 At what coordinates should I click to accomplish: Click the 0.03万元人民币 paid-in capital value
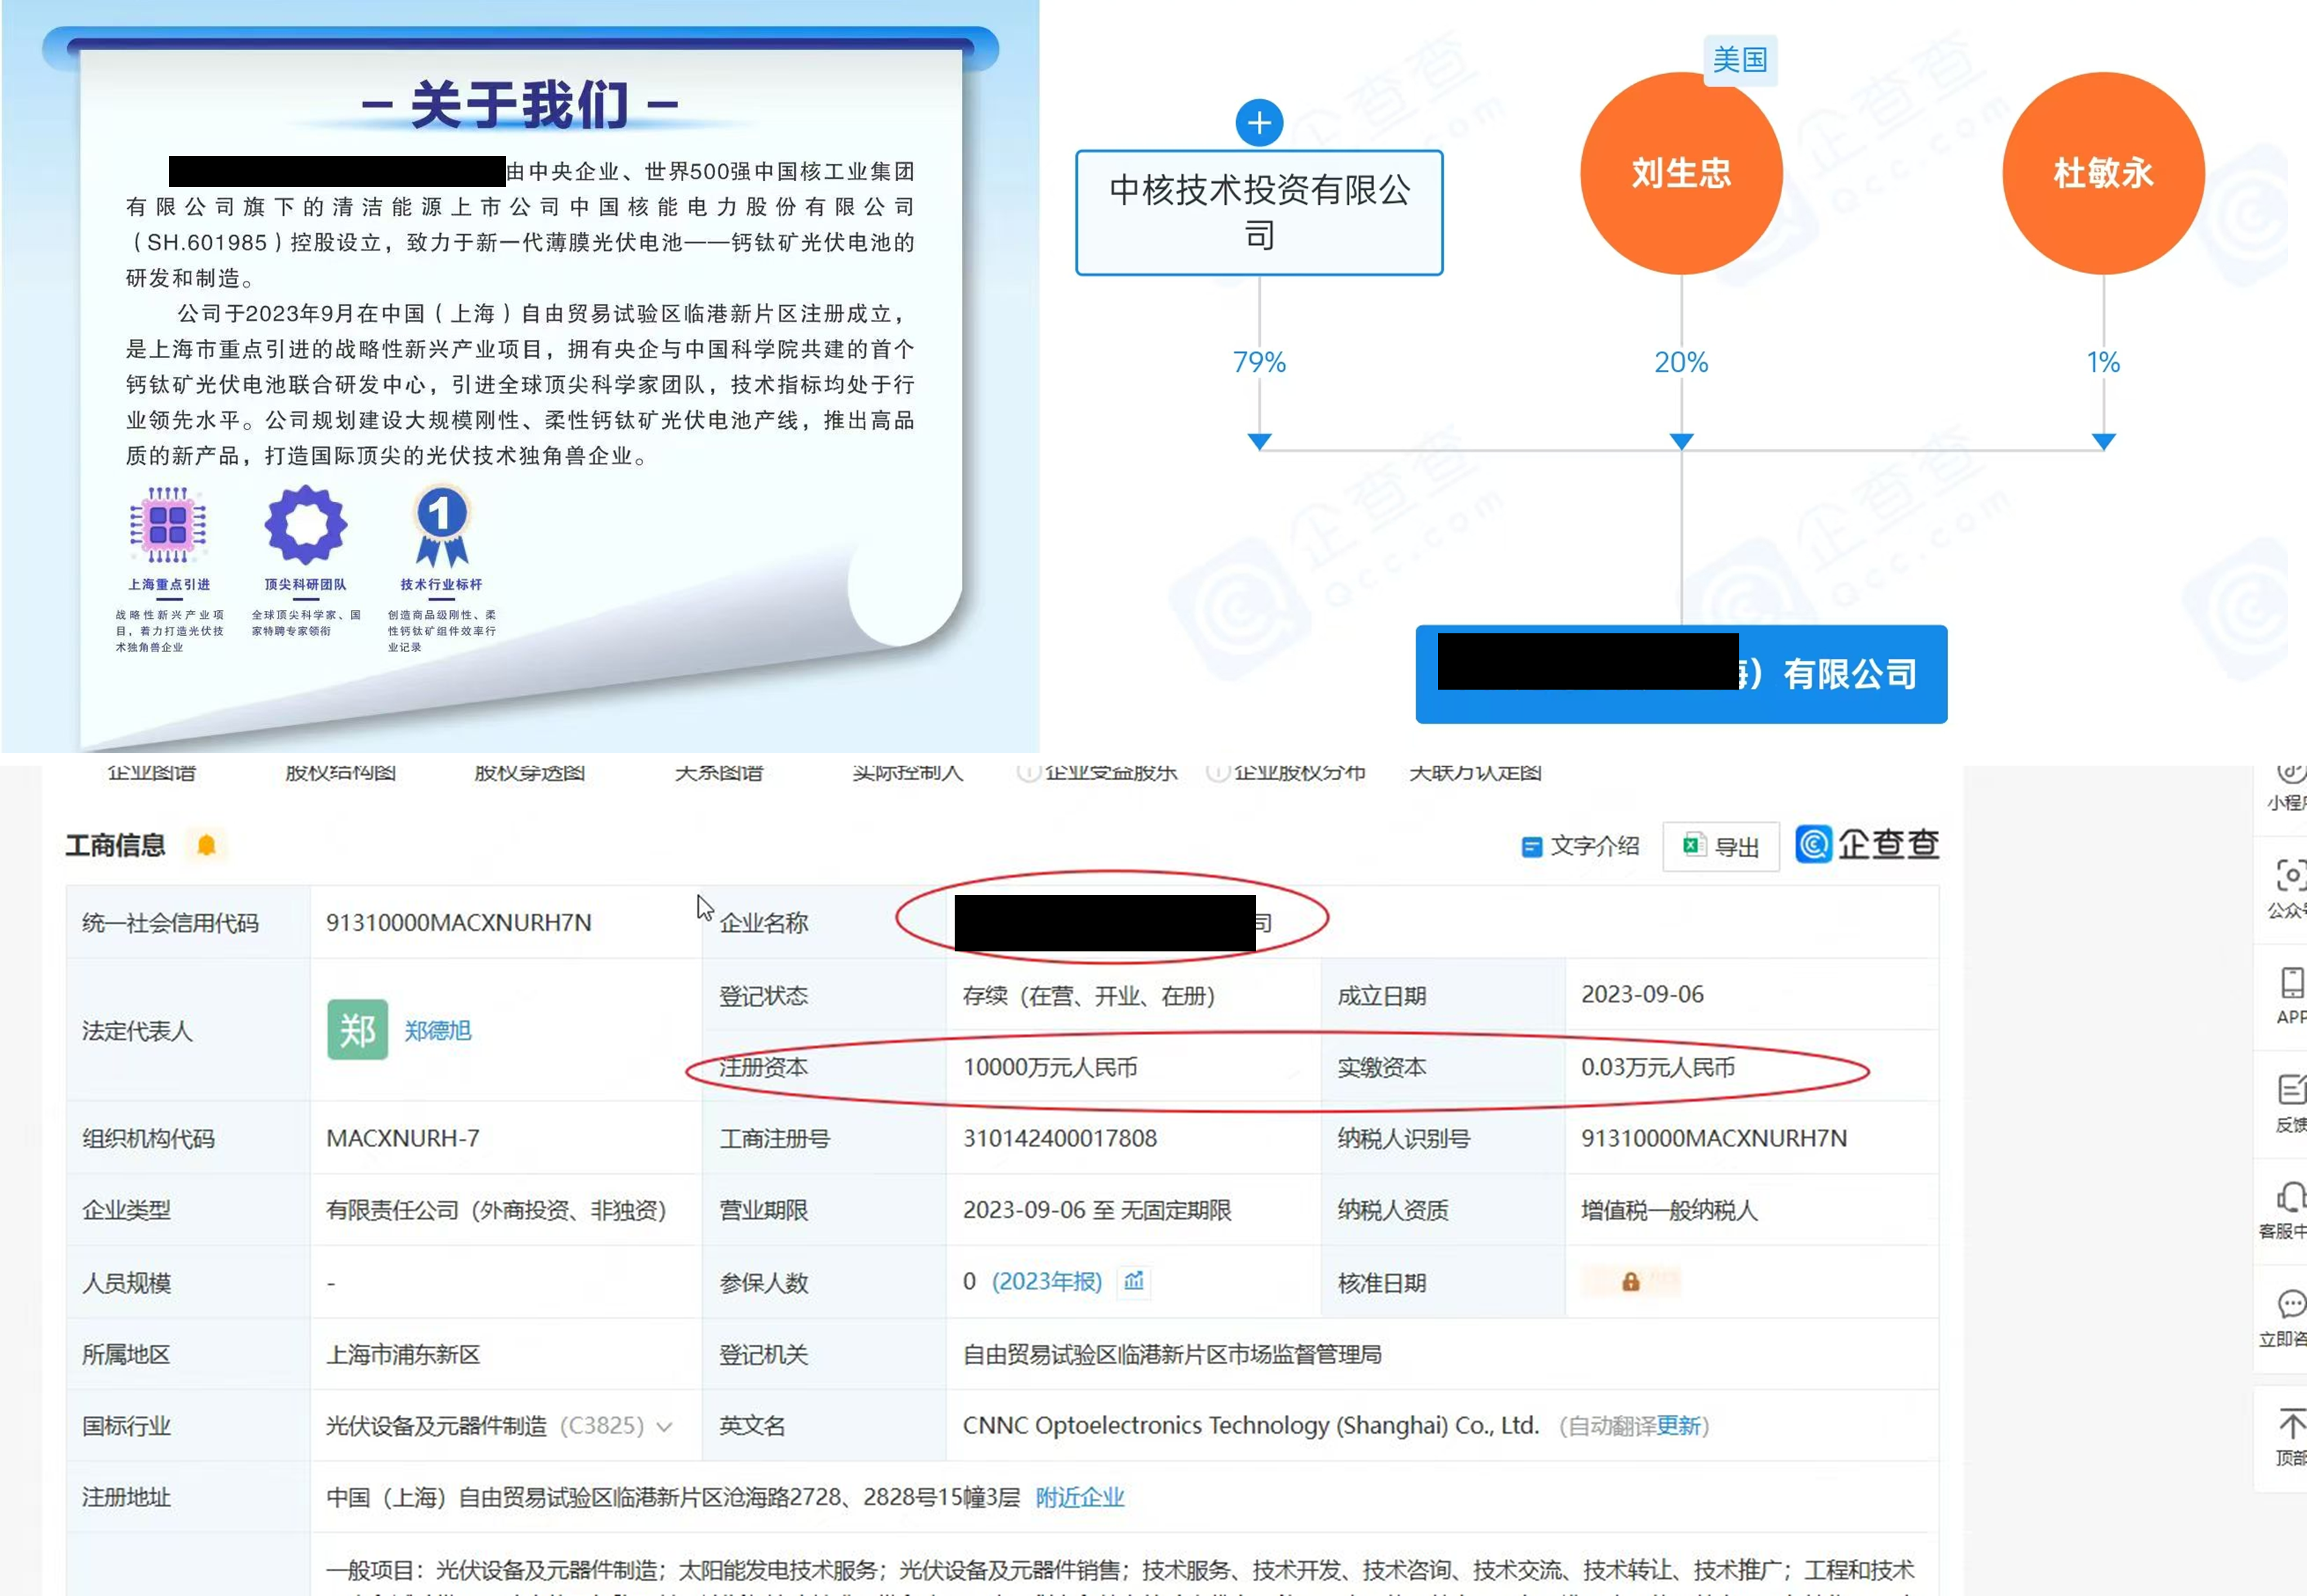[1656, 1067]
